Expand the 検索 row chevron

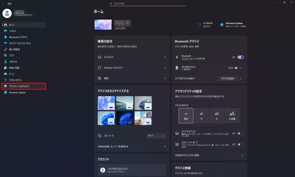[x=165, y=78]
